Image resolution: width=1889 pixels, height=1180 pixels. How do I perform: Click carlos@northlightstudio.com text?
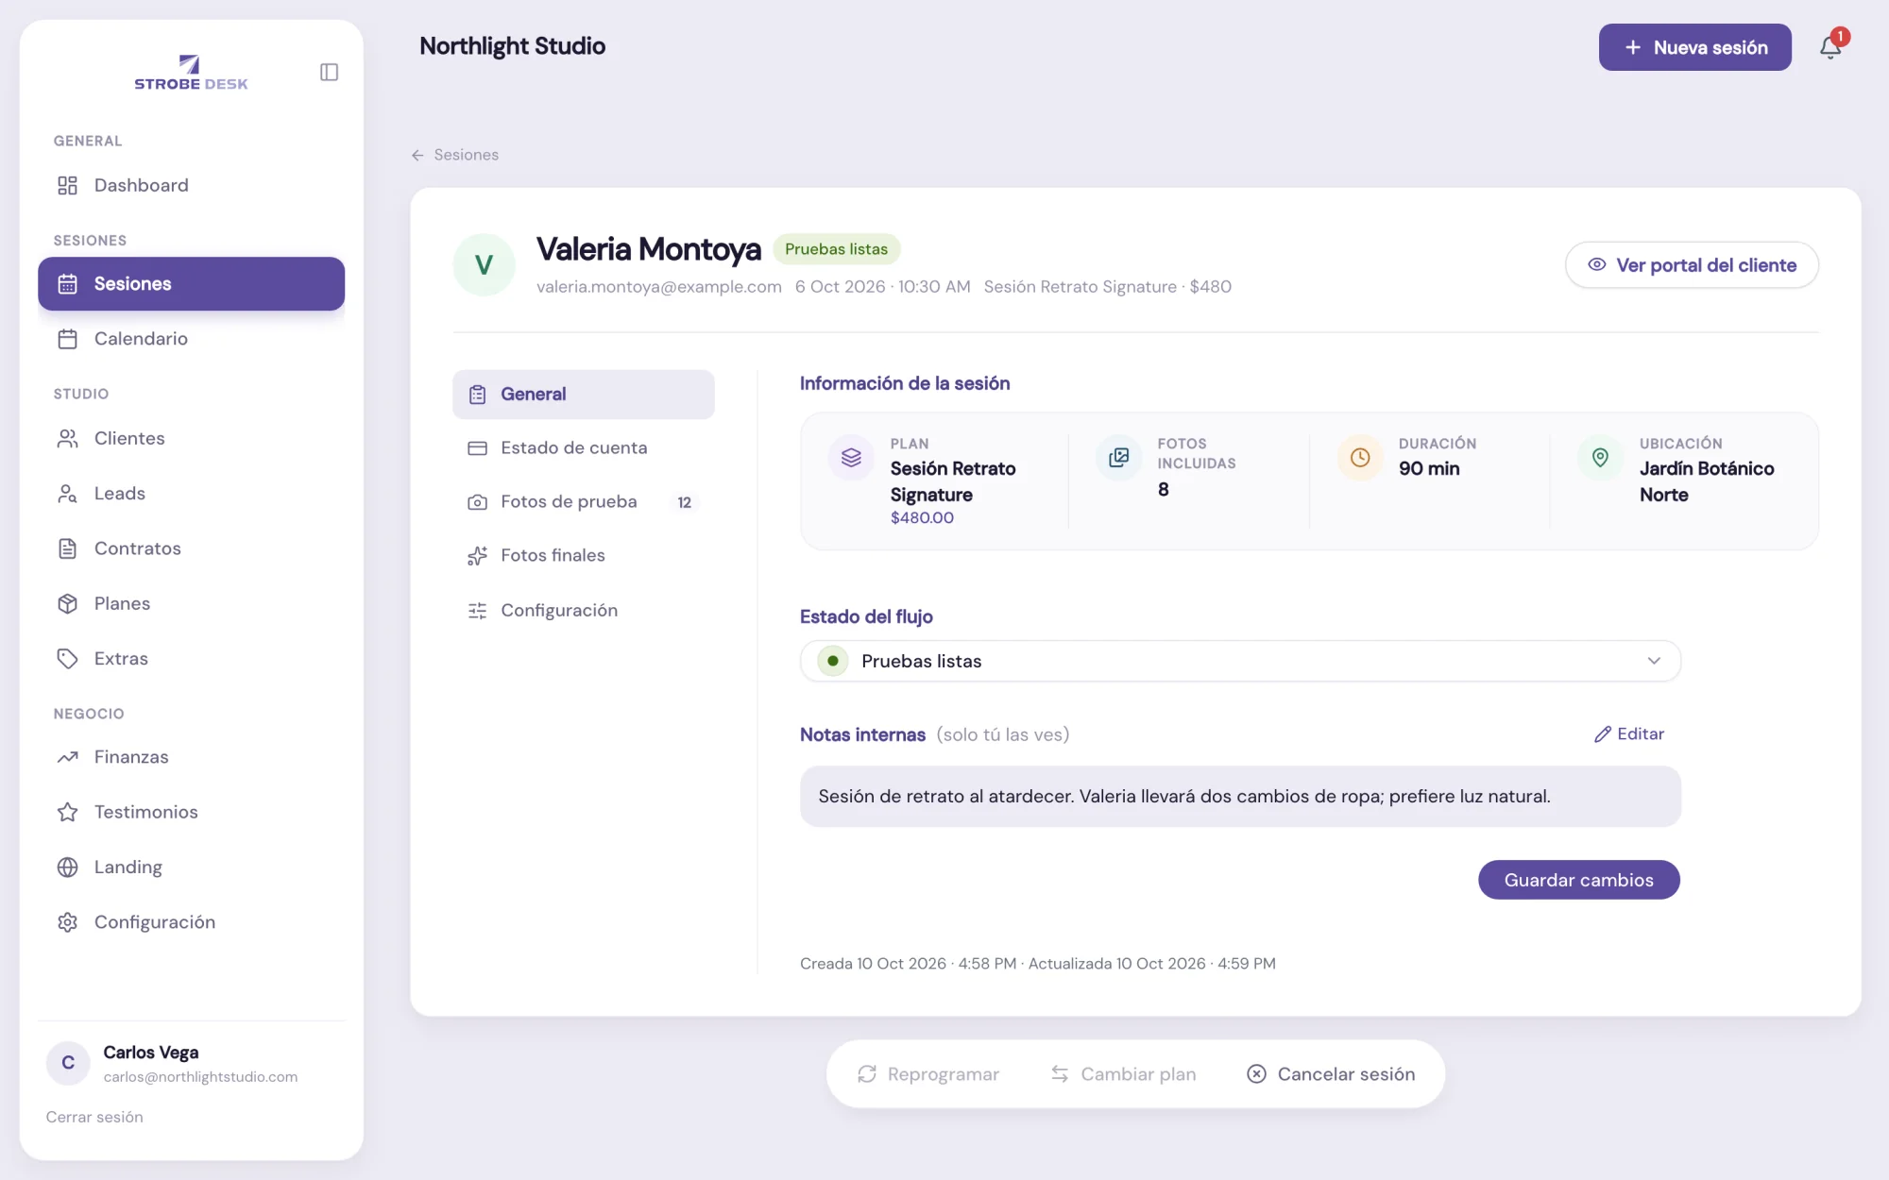[200, 1077]
